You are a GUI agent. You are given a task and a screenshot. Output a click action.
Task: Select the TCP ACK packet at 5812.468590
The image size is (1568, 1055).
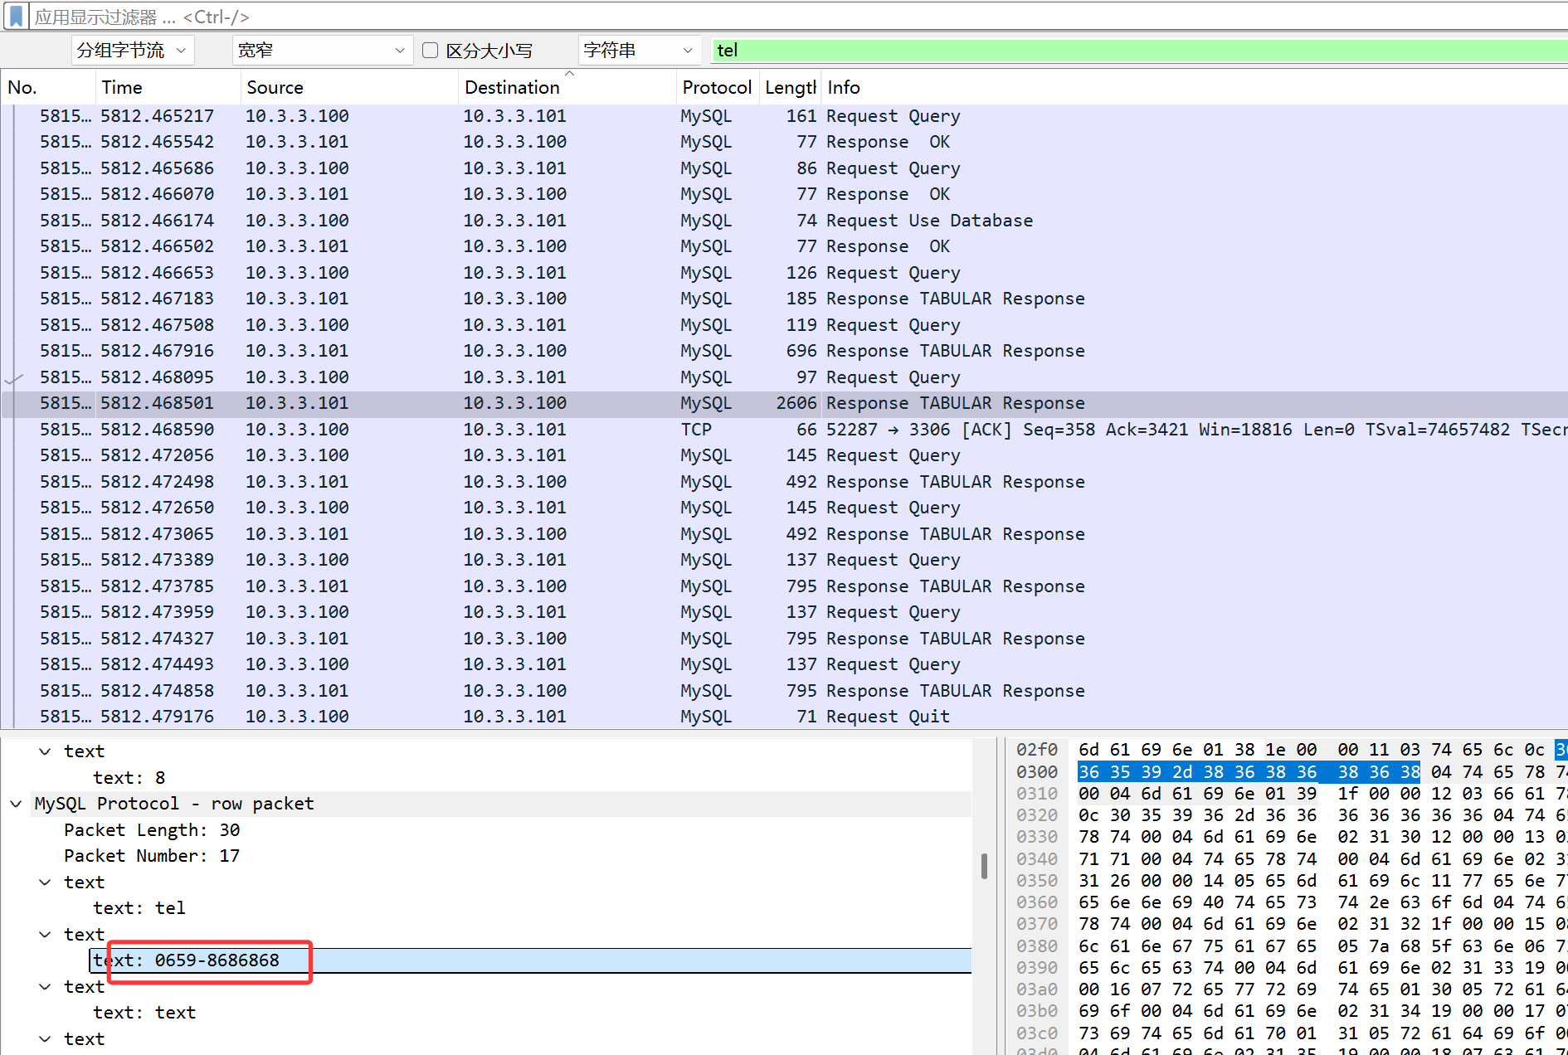point(784,430)
